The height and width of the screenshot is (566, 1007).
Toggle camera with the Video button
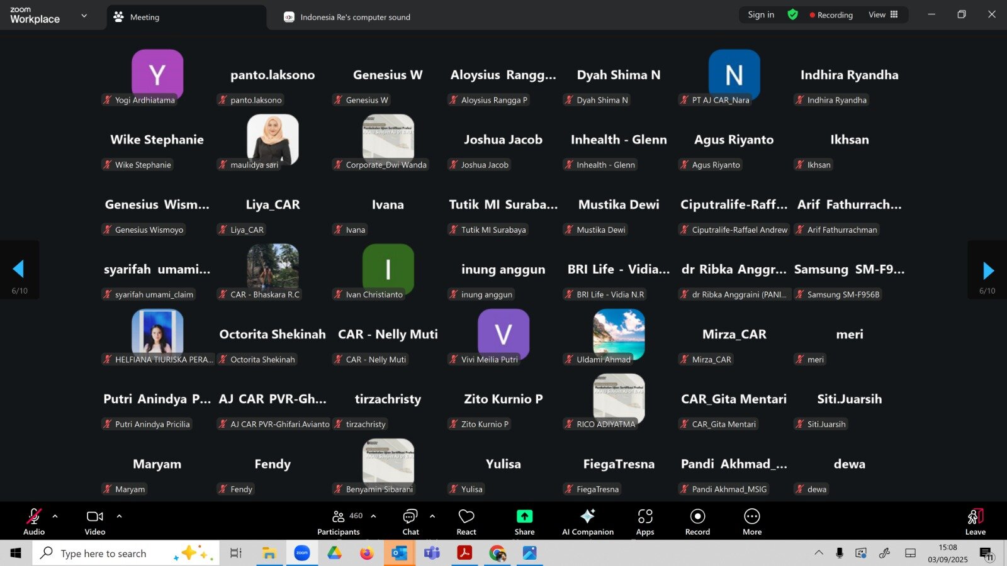[95, 521]
